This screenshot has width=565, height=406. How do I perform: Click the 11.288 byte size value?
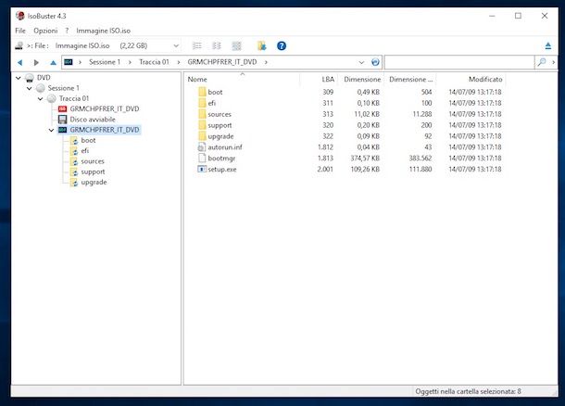click(422, 114)
